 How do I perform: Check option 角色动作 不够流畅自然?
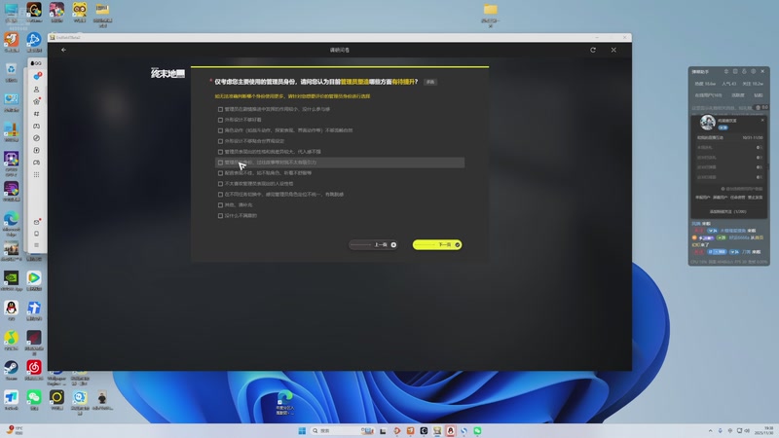220,130
